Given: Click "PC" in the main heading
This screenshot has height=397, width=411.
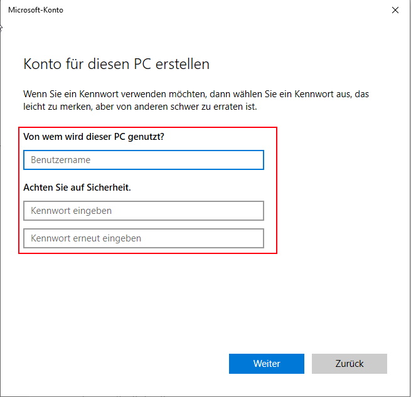Looking at the screenshot, I should (145, 64).
